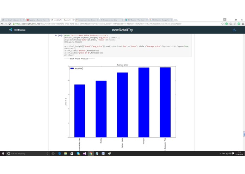Click the Cortana microphone icon

(47, 154)
